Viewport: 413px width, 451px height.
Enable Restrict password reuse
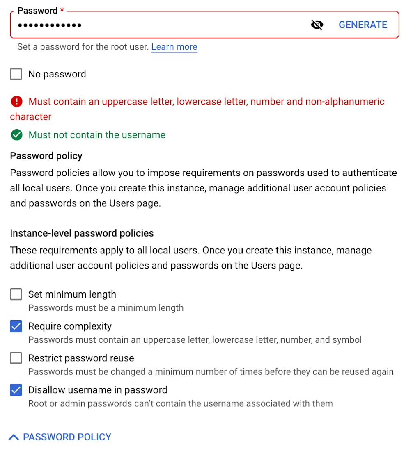tap(16, 358)
